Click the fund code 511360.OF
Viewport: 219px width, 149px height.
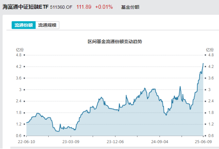click(61, 7)
